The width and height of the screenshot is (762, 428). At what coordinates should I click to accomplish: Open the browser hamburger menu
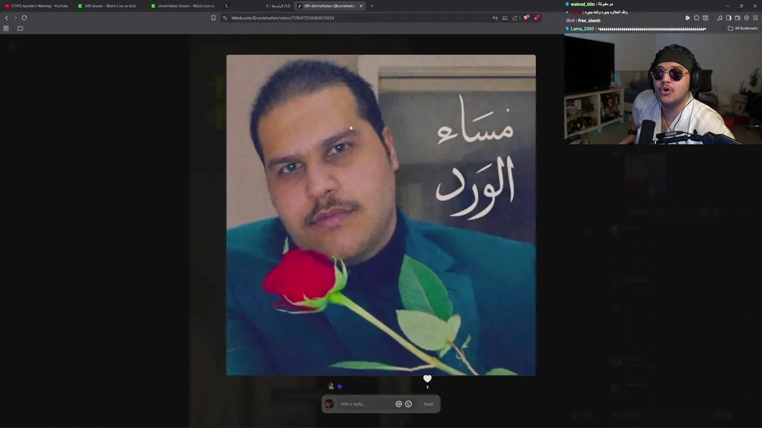point(755,18)
